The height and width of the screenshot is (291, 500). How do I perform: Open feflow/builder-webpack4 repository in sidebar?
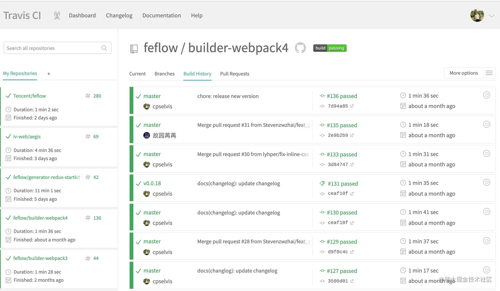[x=40, y=218]
